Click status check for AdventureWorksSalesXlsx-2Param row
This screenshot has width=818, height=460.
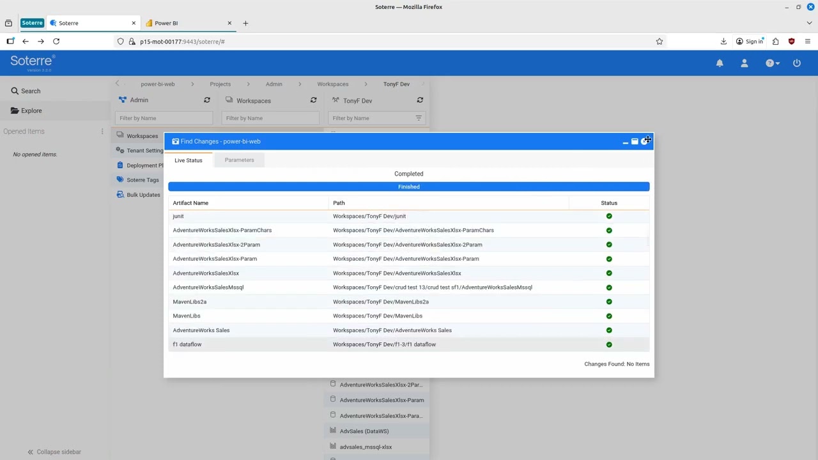pyautogui.click(x=609, y=245)
